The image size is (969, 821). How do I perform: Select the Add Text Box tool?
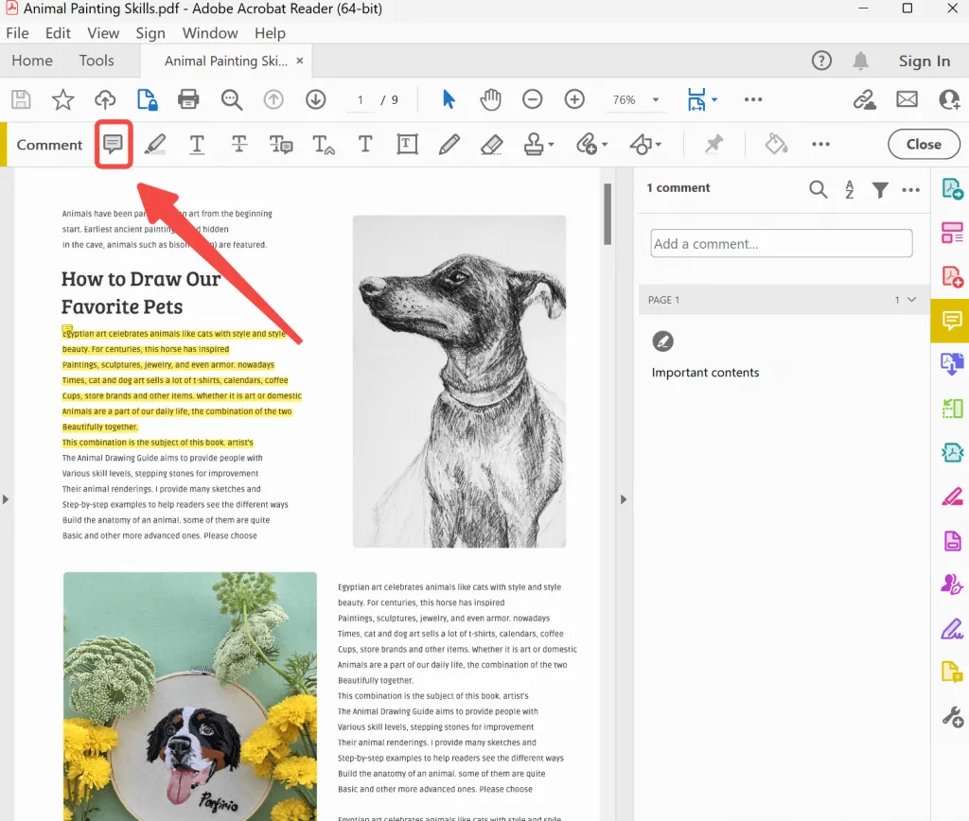click(408, 144)
